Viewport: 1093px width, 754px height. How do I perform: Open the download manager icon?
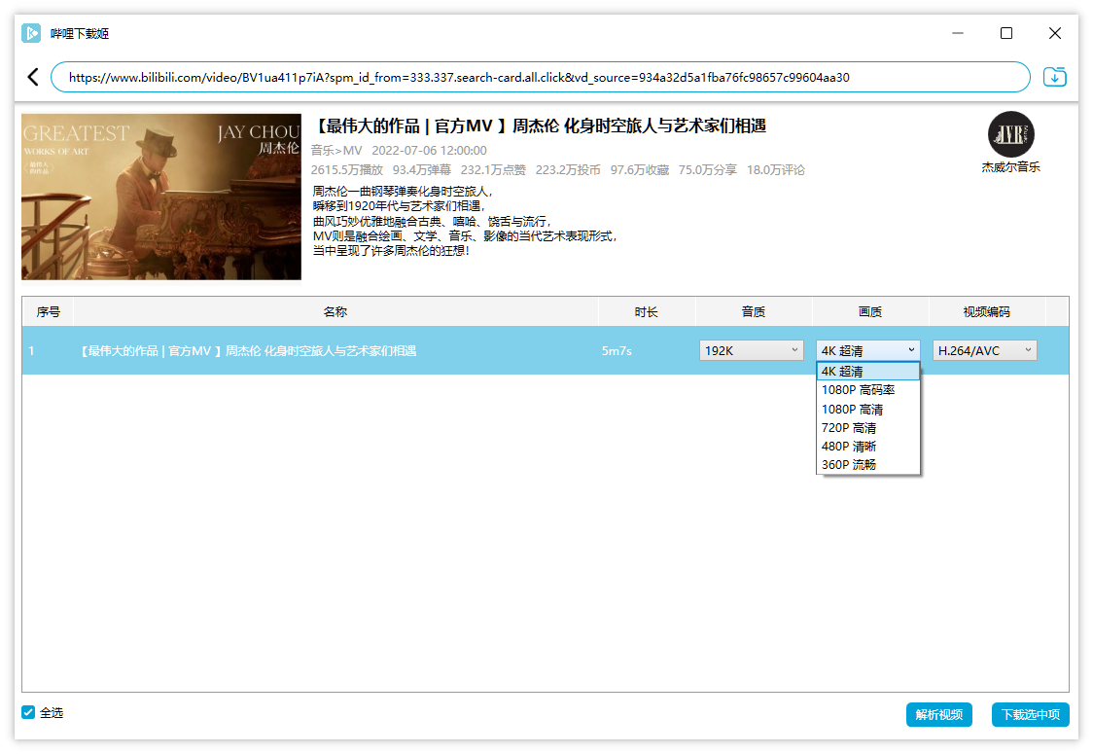(1055, 77)
